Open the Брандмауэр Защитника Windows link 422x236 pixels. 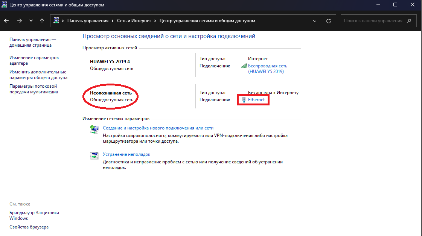tap(34, 215)
